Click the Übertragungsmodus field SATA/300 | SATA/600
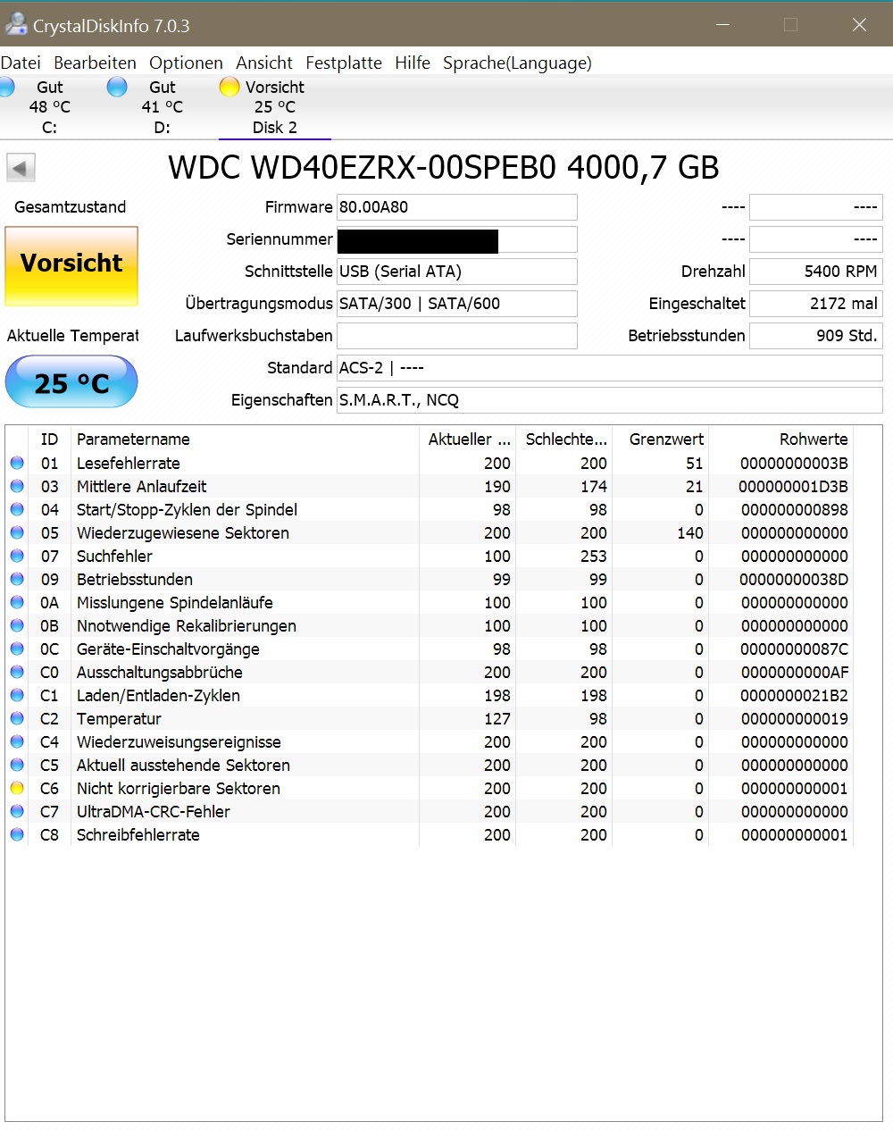This screenshot has width=893, height=1130. click(457, 304)
